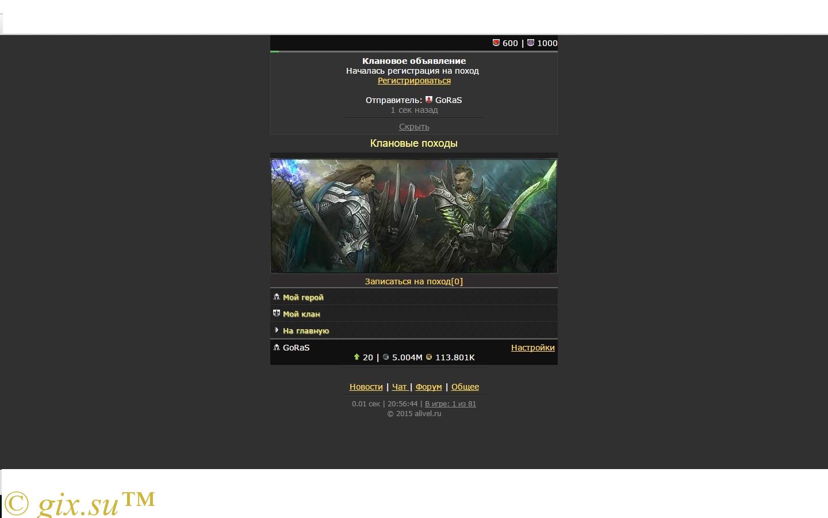Go to На главную menu item

(x=414, y=330)
